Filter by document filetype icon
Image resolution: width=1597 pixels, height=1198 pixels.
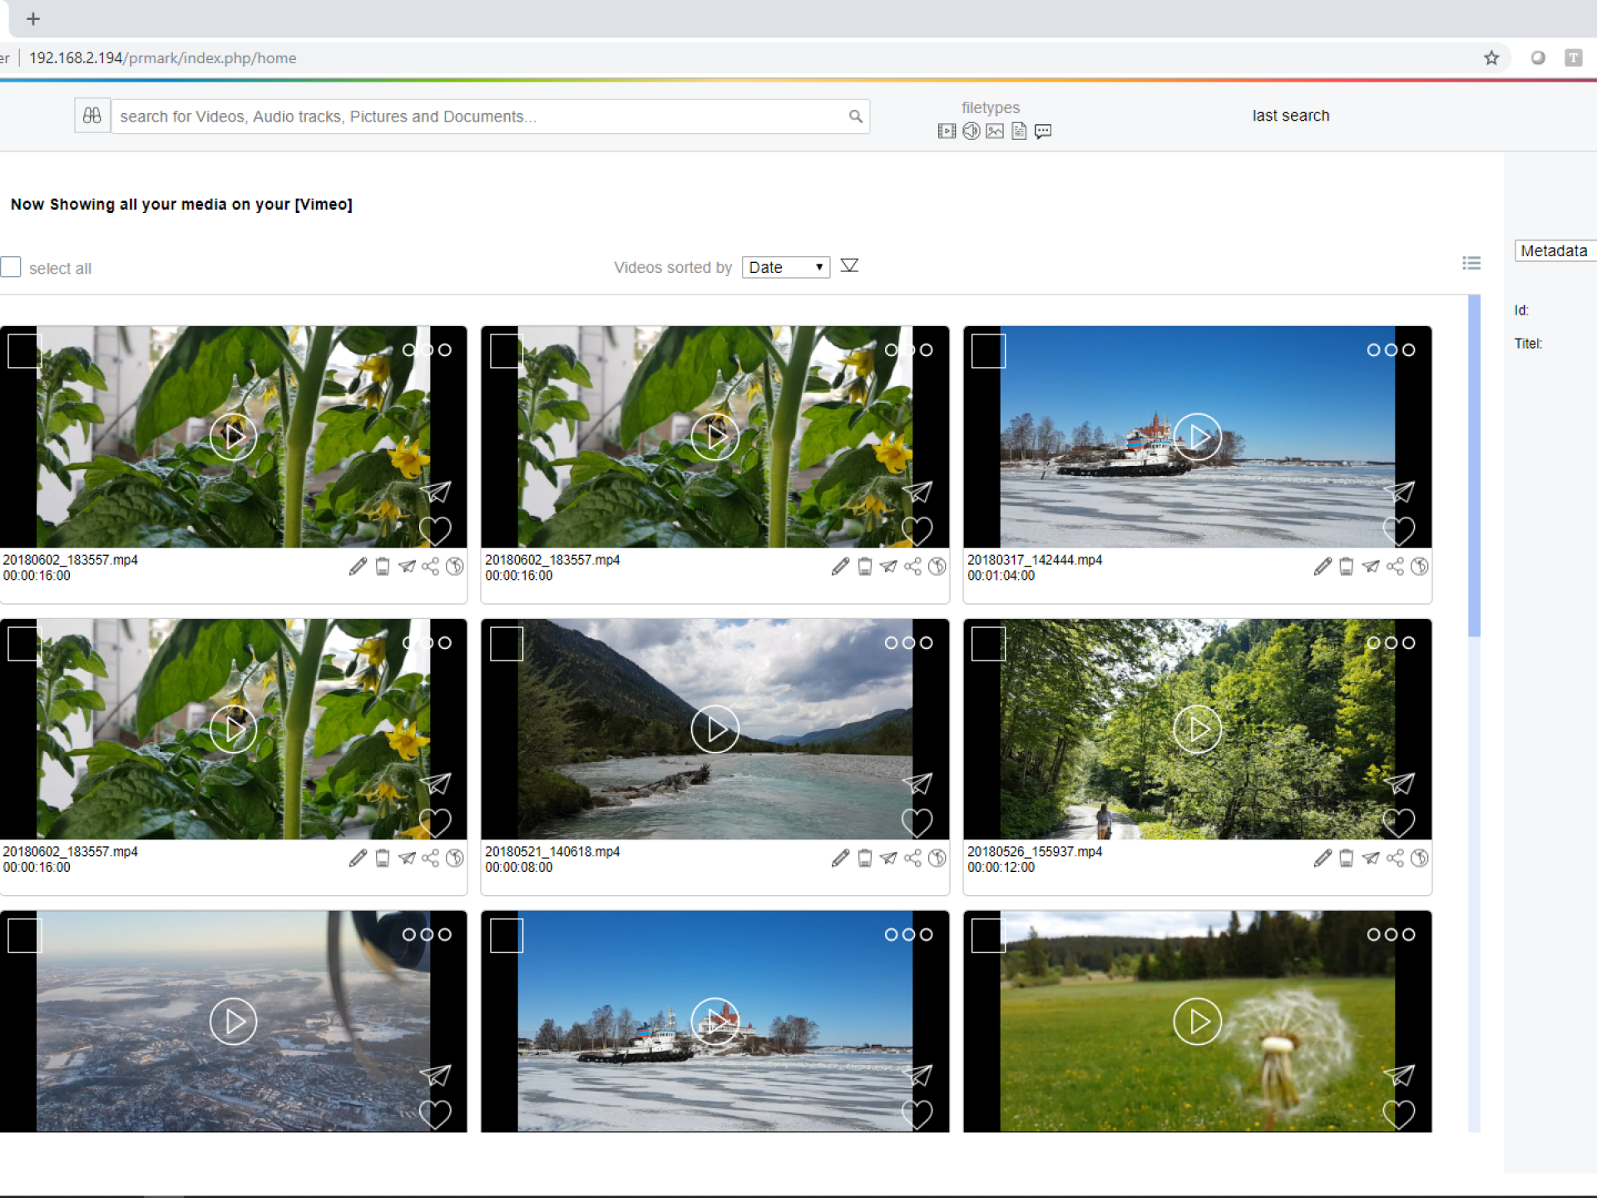tap(1019, 131)
